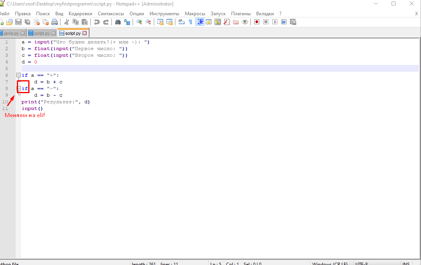Image resolution: width=421 pixels, height=265 pixels.
Task: Zoom in using the magnifier plus icon
Action: click(139, 22)
